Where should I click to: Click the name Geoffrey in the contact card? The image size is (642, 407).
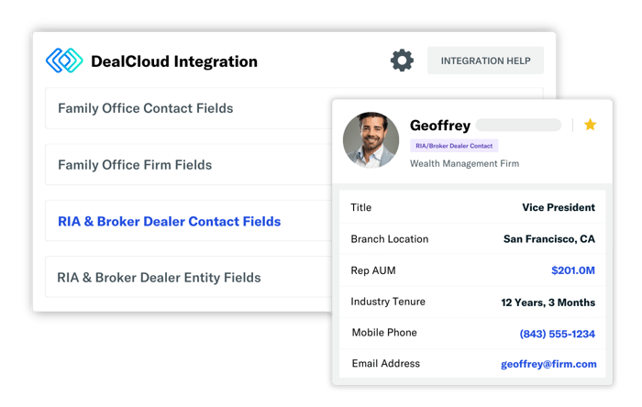click(440, 126)
